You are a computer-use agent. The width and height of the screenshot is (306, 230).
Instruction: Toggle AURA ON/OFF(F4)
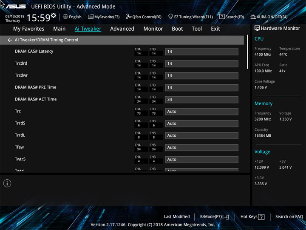tap(272, 17)
